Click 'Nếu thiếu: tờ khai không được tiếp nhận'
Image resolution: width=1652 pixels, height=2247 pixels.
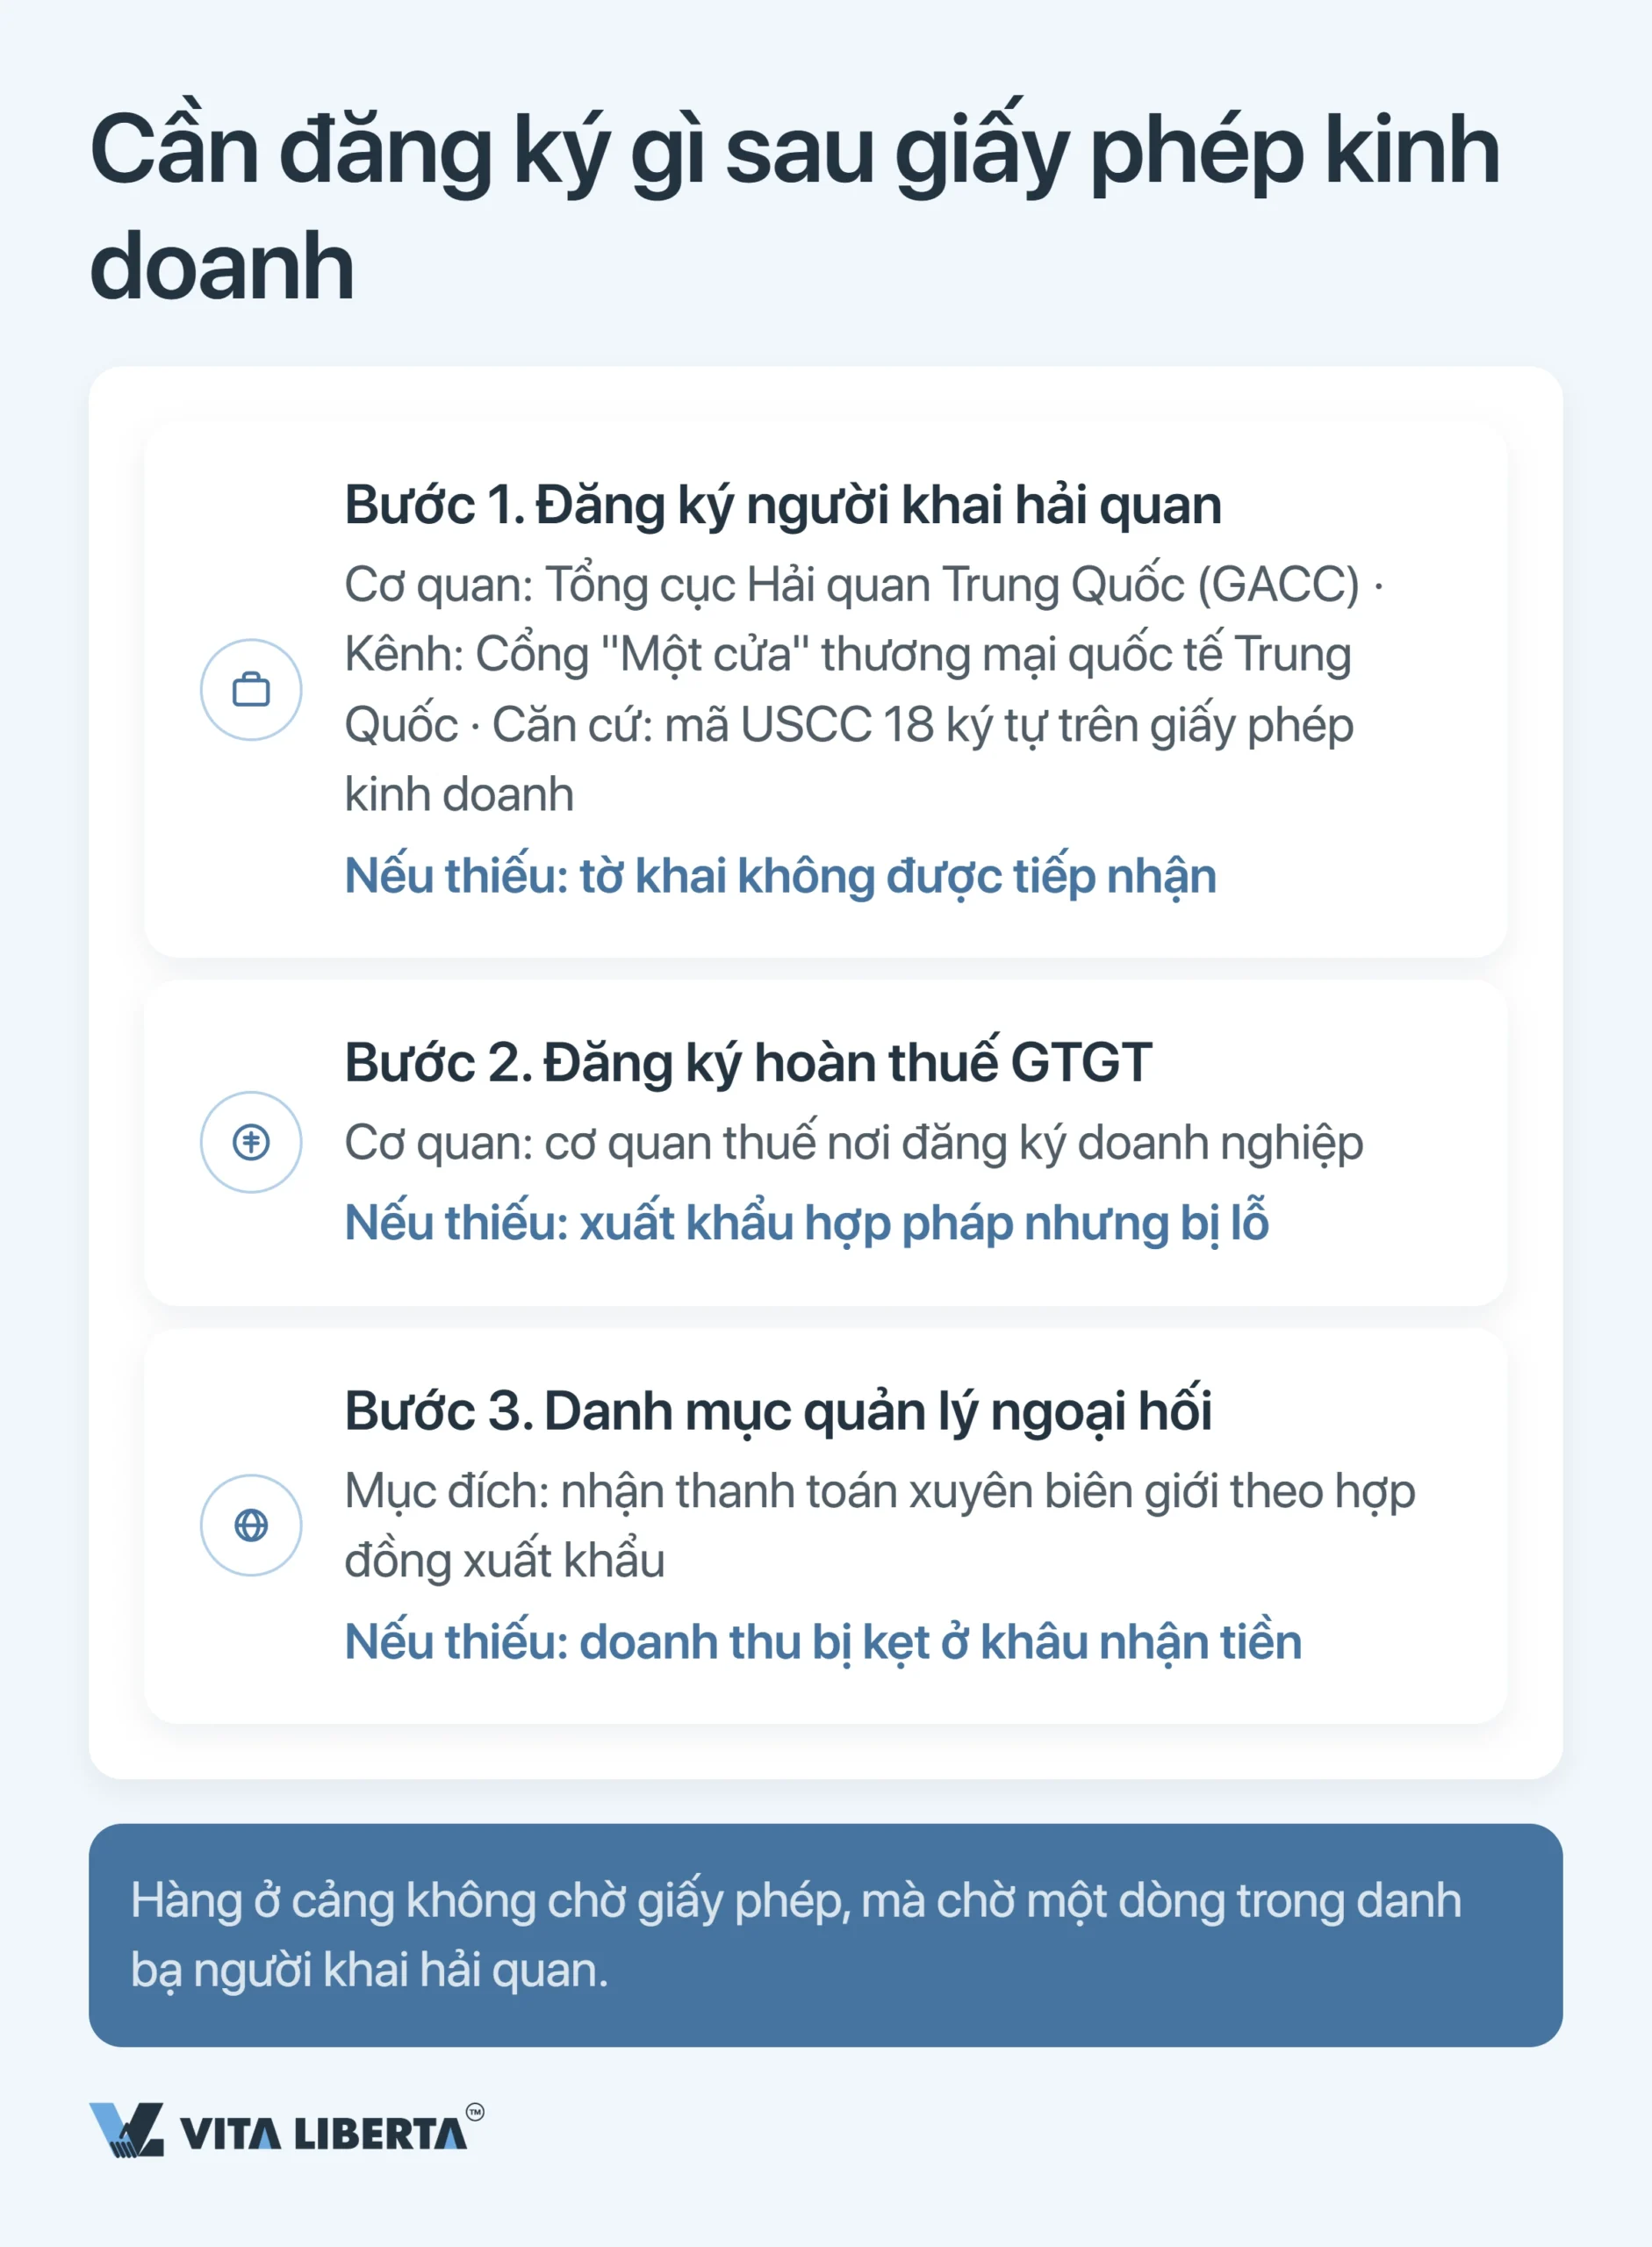click(x=780, y=876)
